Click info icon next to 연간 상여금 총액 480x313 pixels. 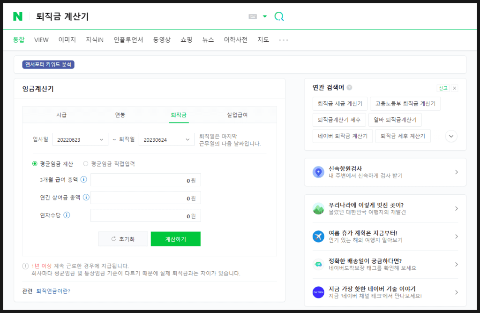tap(86, 197)
